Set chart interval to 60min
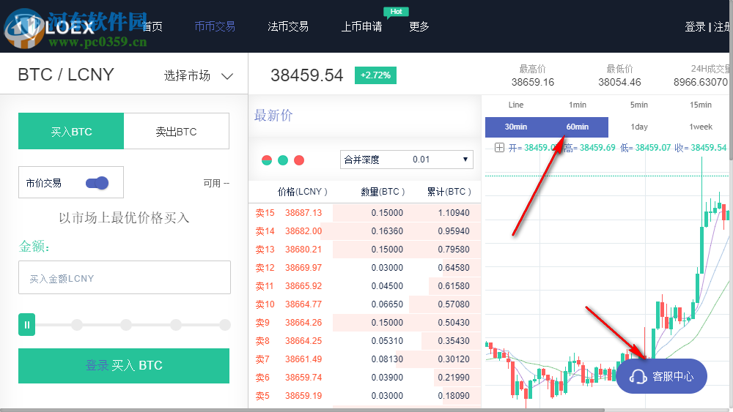Viewport: 733px width, 412px height. click(578, 127)
